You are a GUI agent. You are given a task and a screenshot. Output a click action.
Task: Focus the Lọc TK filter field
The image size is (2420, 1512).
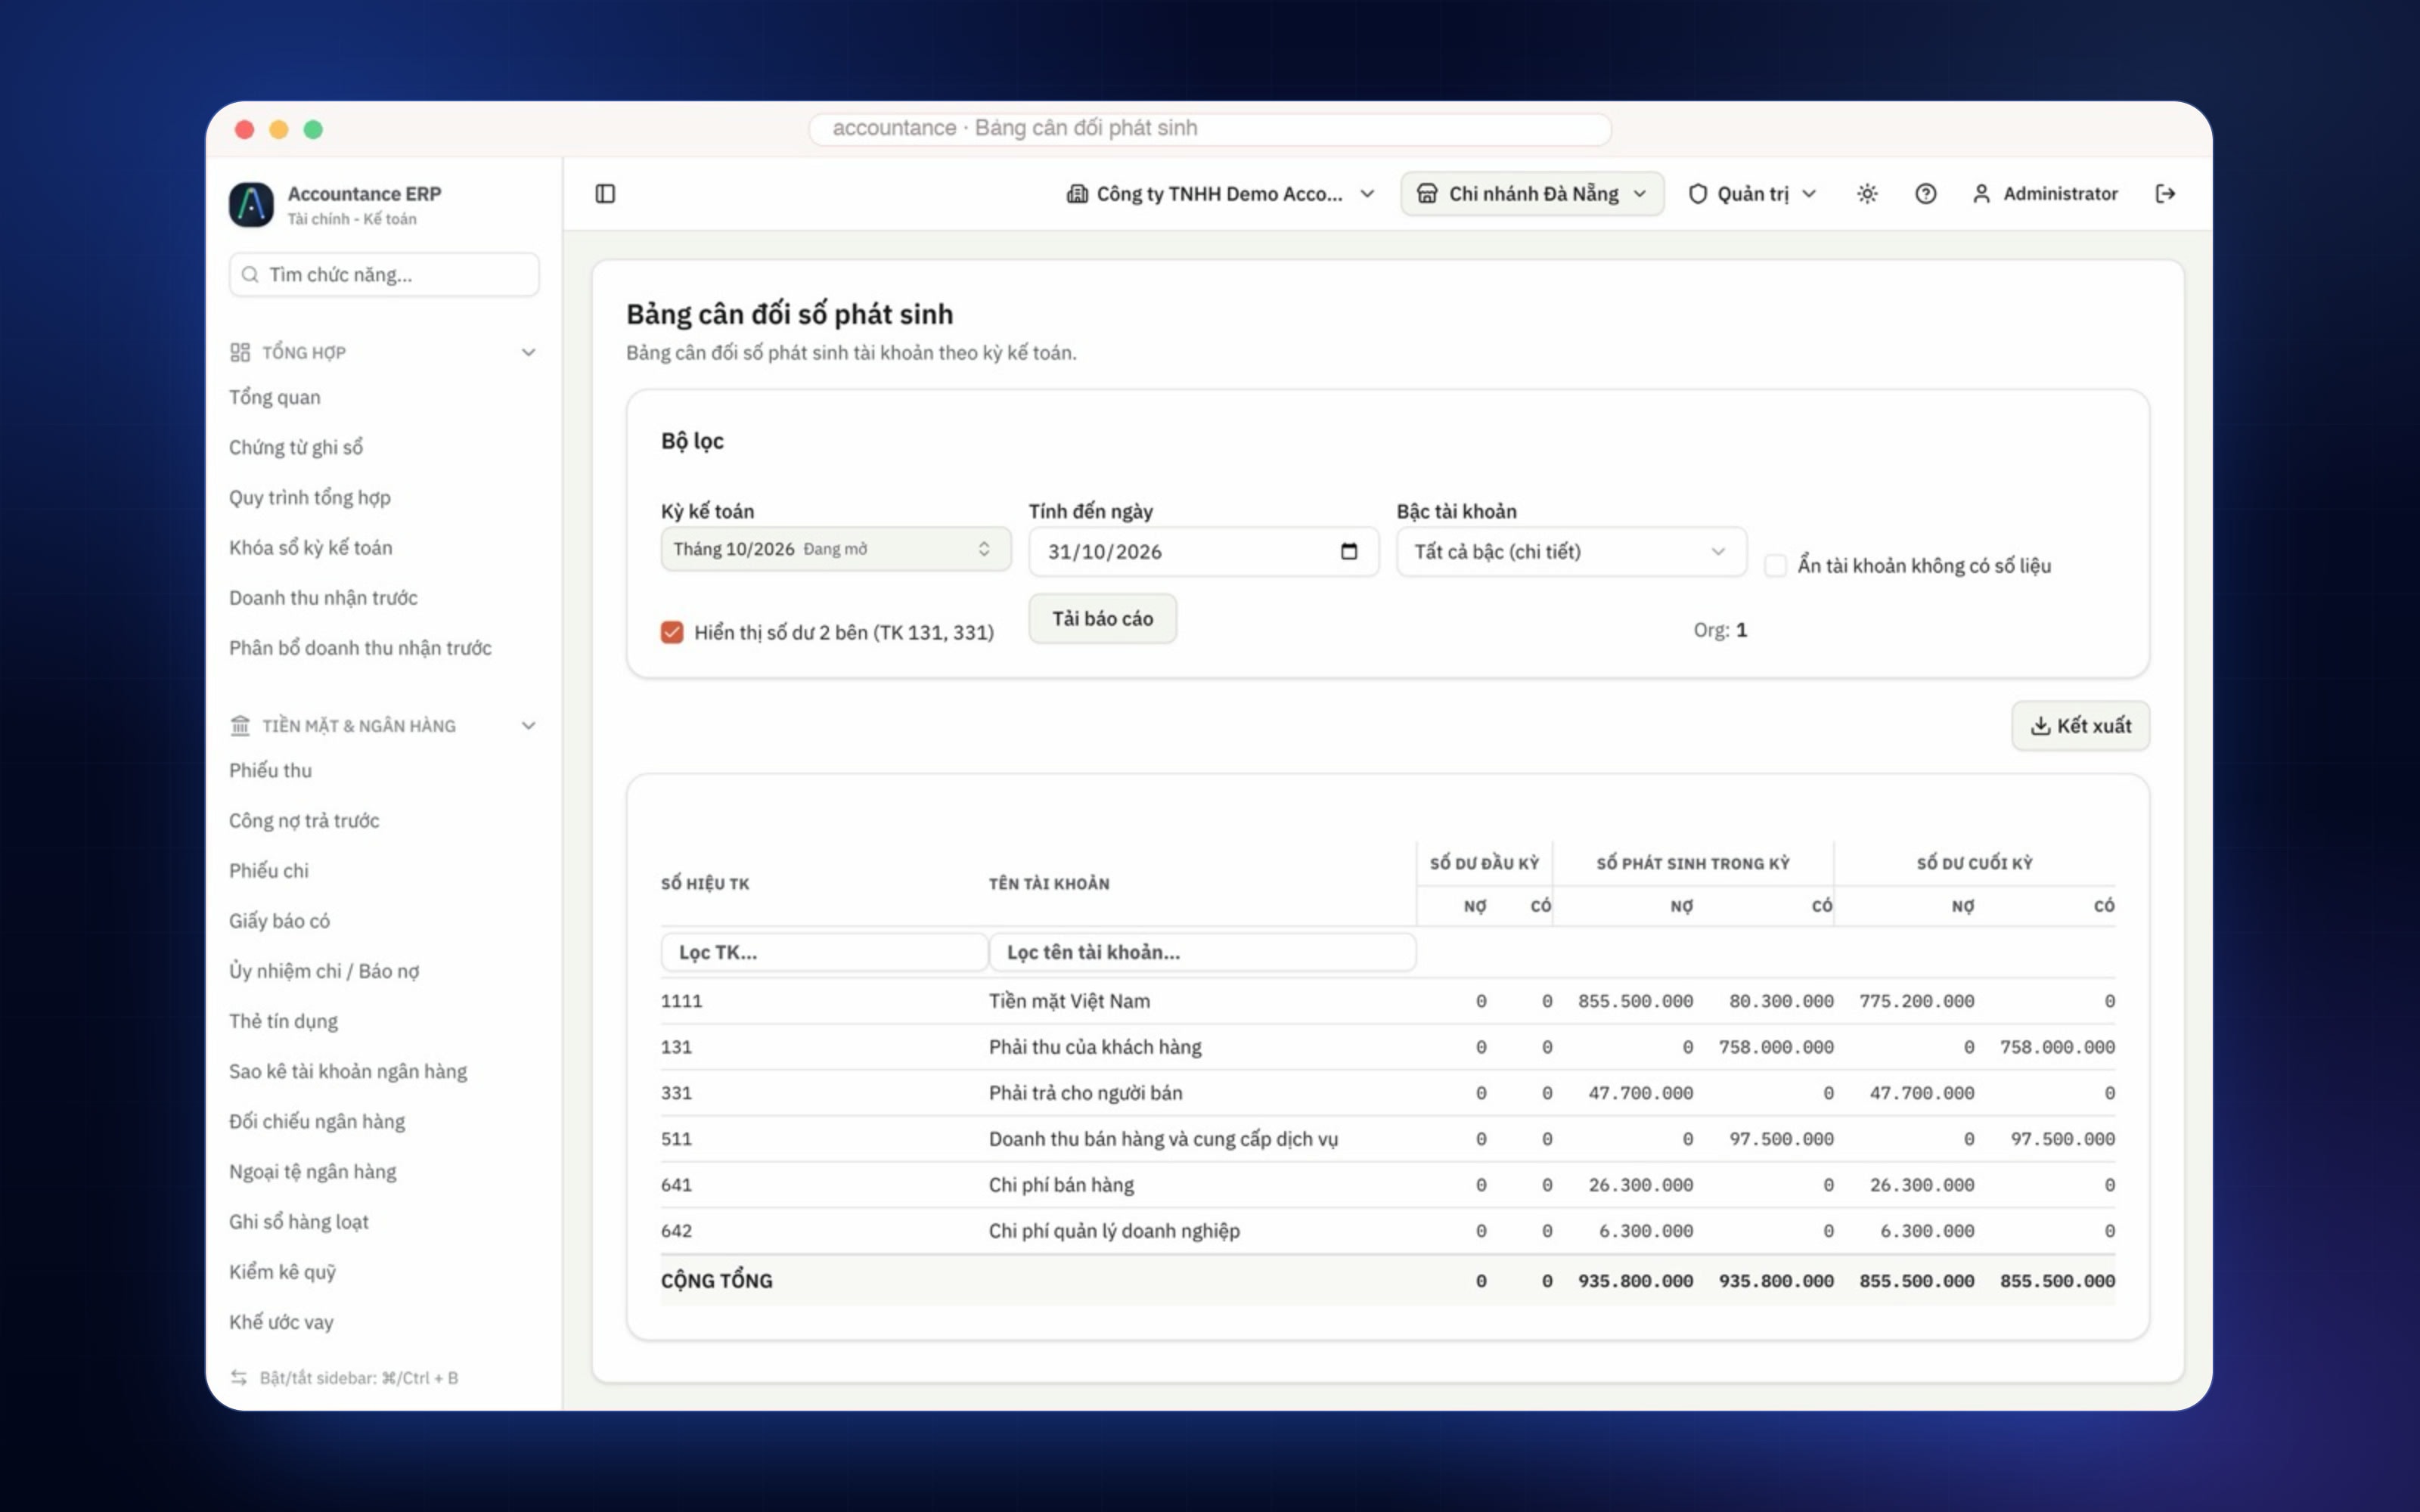coord(824,952)
